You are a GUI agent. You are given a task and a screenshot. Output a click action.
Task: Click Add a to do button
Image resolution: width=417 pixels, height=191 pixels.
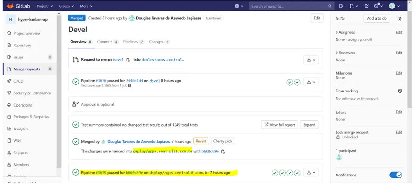(x=377, y=18)
